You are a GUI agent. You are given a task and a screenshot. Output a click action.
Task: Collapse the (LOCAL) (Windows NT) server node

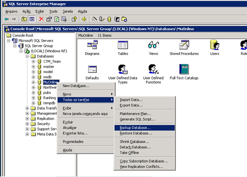(x=21, y=51)
